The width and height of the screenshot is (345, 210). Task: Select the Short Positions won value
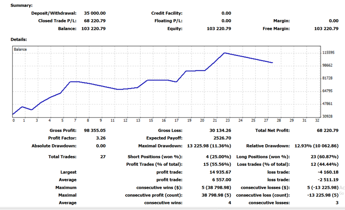click(218, 156)
